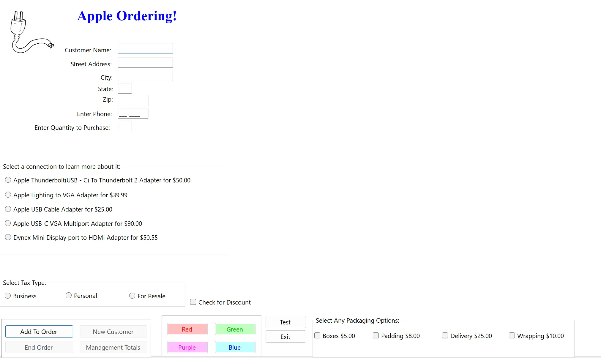
Task: Select Apple USB Cable Adapter radio button
Action: [x=8, y=209]
